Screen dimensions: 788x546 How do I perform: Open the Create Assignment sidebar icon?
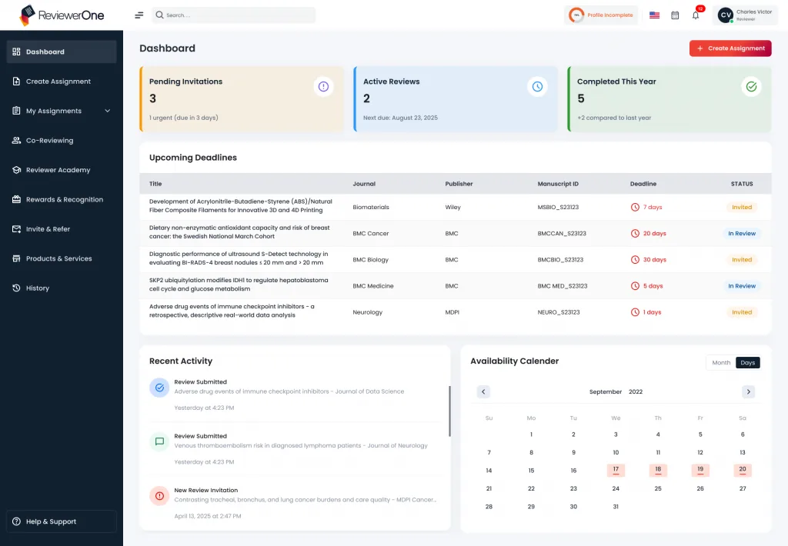click(x=17, y=82)
